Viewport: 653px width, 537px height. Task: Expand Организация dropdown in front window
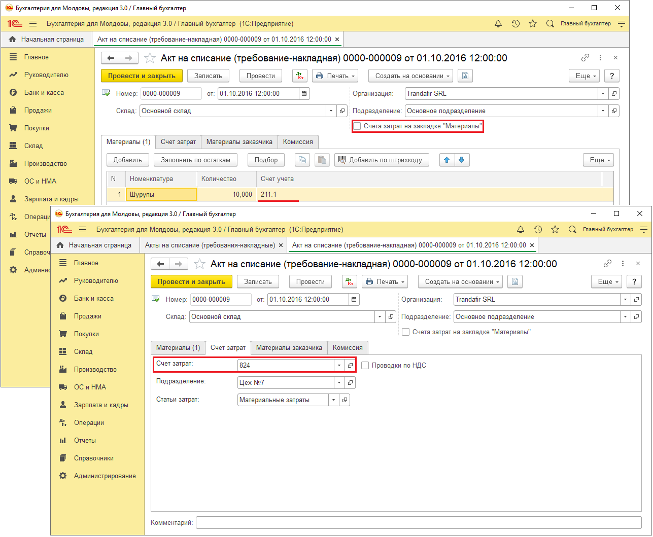click(626, 299)
